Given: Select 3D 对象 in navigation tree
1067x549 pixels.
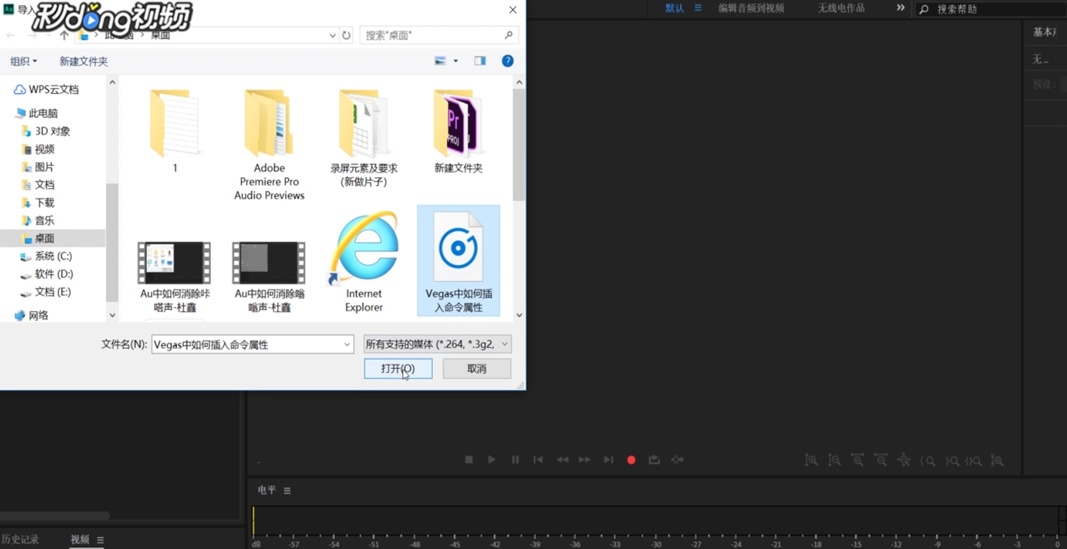Looking at the screenshot, I should click(46, 132).
